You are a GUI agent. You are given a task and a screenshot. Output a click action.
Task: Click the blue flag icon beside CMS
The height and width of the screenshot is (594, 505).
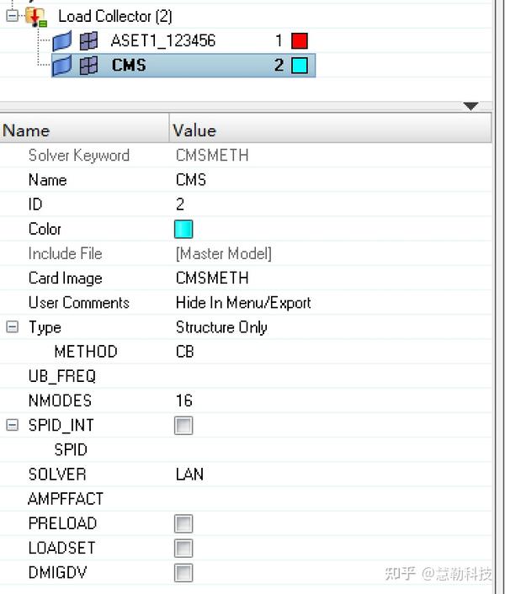click(61, 65)
